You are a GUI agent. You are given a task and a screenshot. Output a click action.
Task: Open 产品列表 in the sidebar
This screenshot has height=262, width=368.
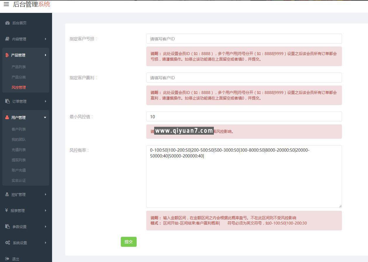click(x=19, y=67)
